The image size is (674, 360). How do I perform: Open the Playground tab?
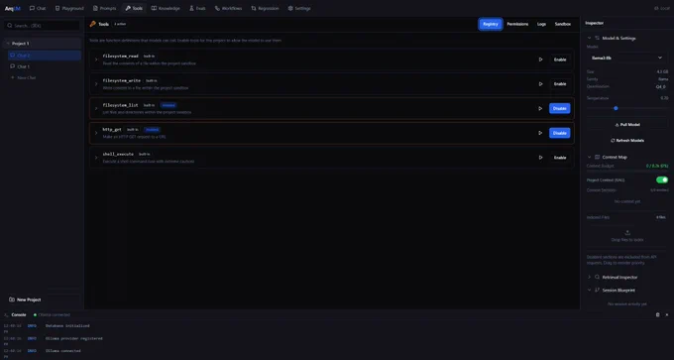(x=69, y=8)
